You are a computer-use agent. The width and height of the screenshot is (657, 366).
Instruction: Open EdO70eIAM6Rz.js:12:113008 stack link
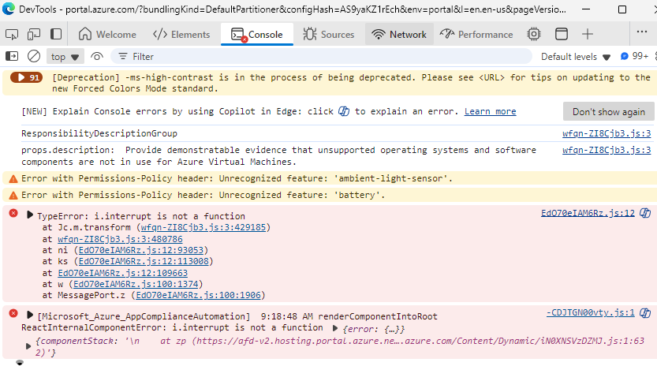[x=144, y=261]
